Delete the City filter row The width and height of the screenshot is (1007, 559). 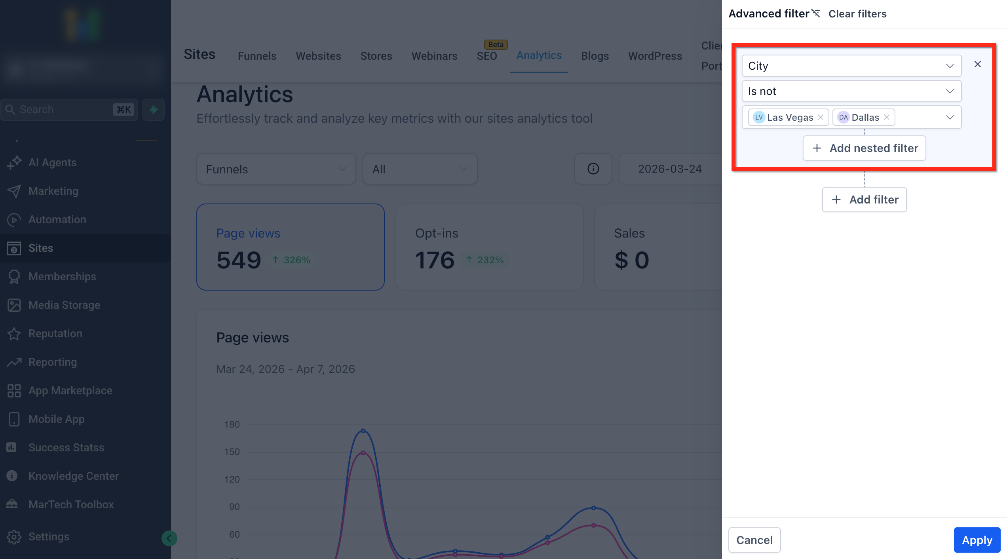[977, 64]
